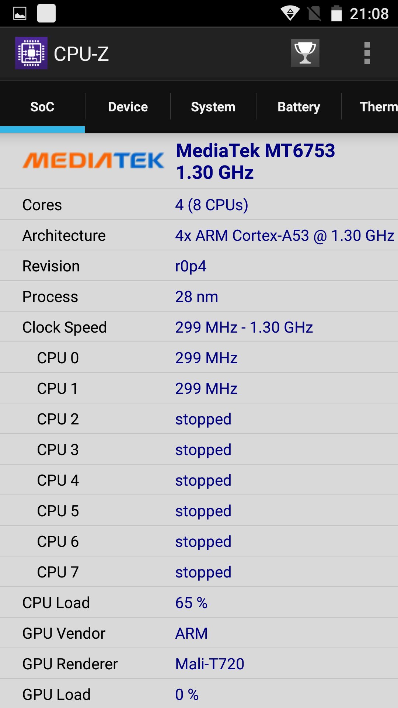Tap the clock showing 21:08
This screenshot has height=708, width=398.
tap(369, 14)
